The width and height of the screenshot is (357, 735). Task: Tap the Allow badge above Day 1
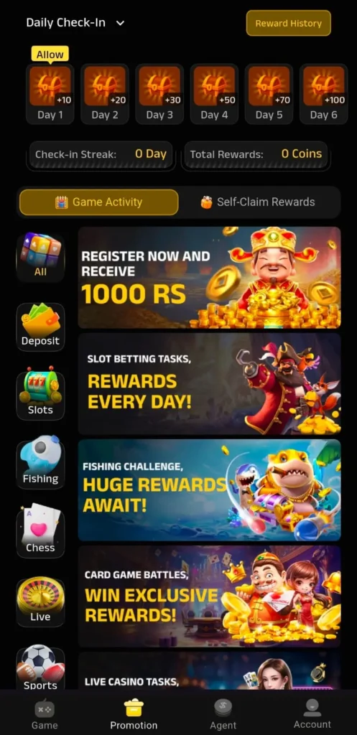tap(50, 55)
